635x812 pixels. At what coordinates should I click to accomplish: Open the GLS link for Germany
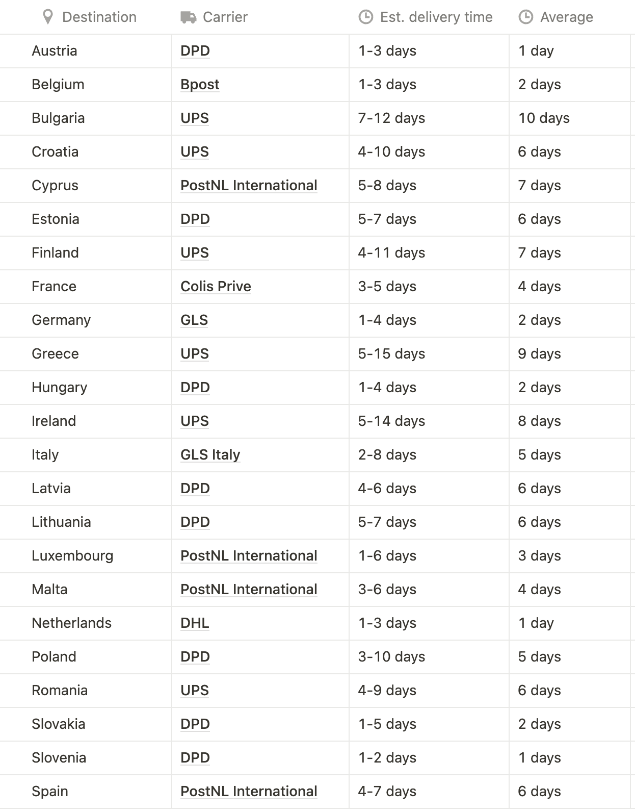(x=194, y=320)
